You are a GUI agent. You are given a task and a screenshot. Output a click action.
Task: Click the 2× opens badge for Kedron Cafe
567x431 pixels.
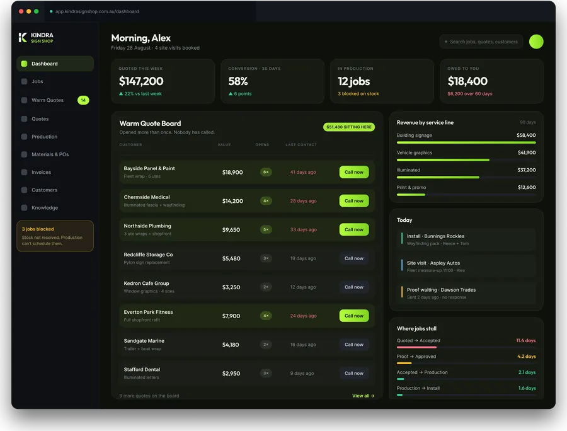pos(266,287)
